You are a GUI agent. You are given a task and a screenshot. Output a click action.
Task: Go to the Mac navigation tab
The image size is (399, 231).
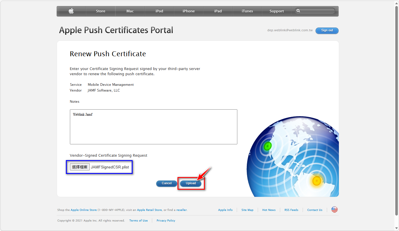[x=130, y=11]
